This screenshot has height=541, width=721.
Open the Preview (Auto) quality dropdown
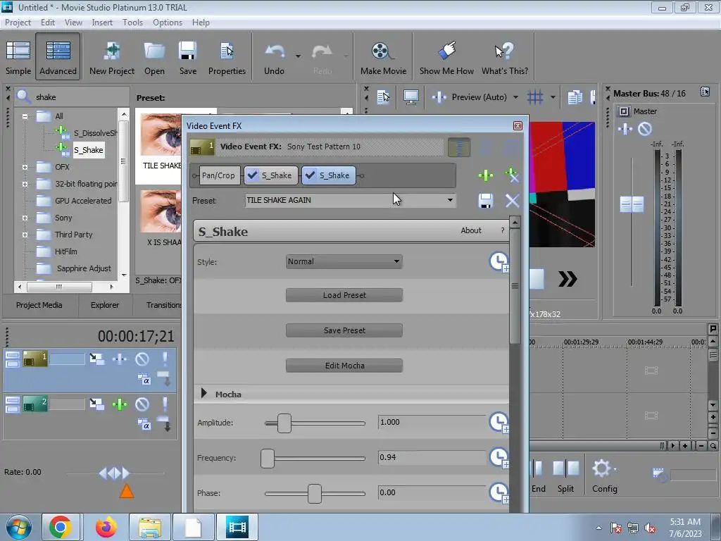(x=515, y=97)
